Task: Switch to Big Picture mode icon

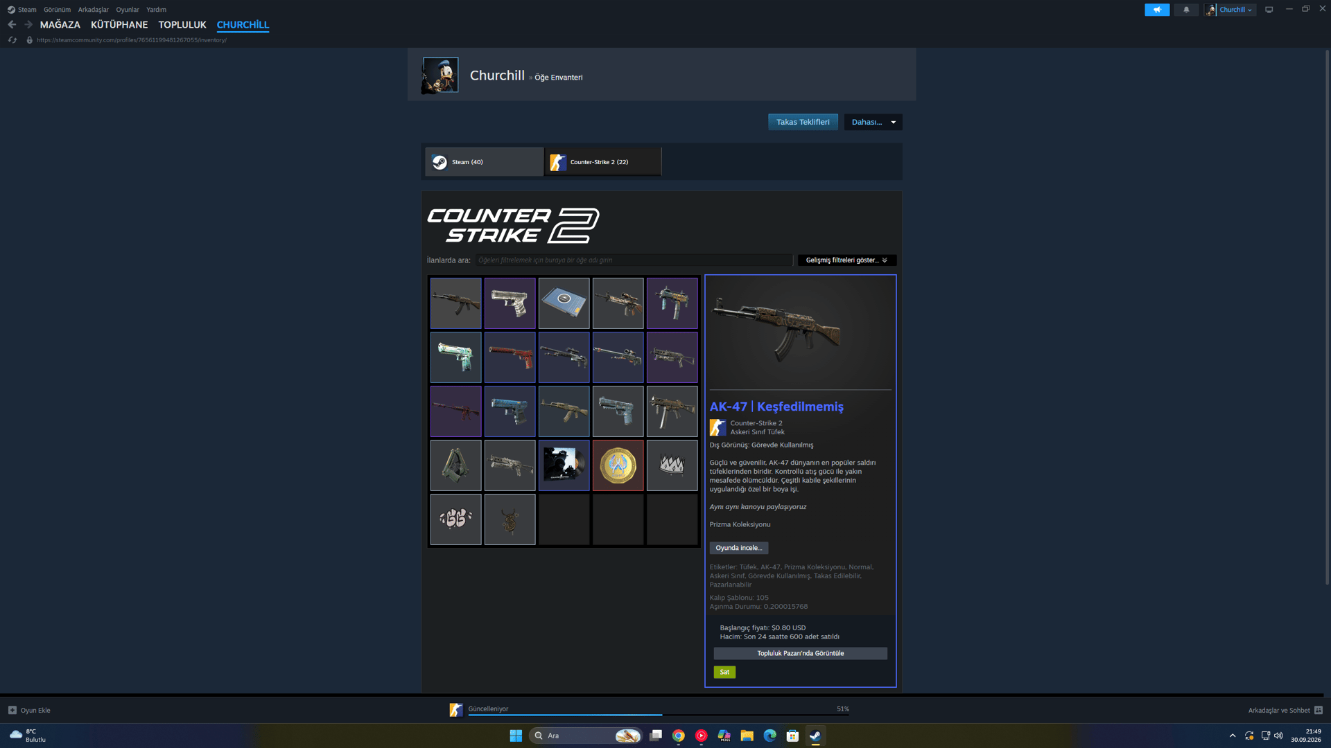Action: tap(1269, 10)
